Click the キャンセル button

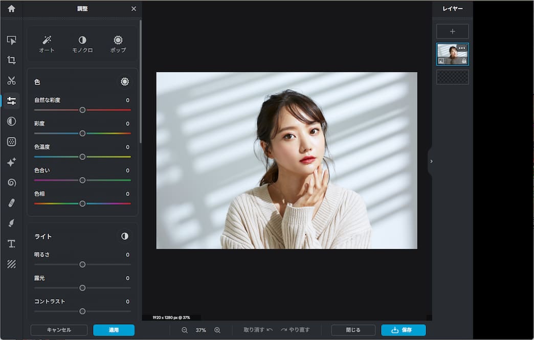(x=59, y=330)
